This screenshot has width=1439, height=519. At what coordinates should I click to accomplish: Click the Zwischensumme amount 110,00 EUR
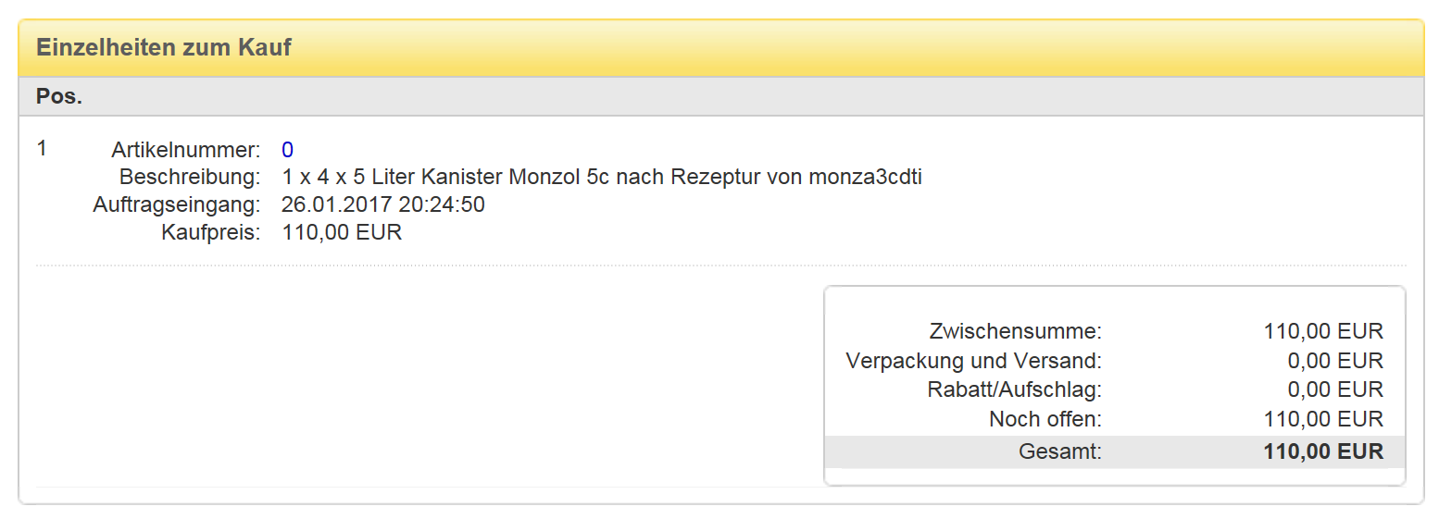click(1323, 331)
